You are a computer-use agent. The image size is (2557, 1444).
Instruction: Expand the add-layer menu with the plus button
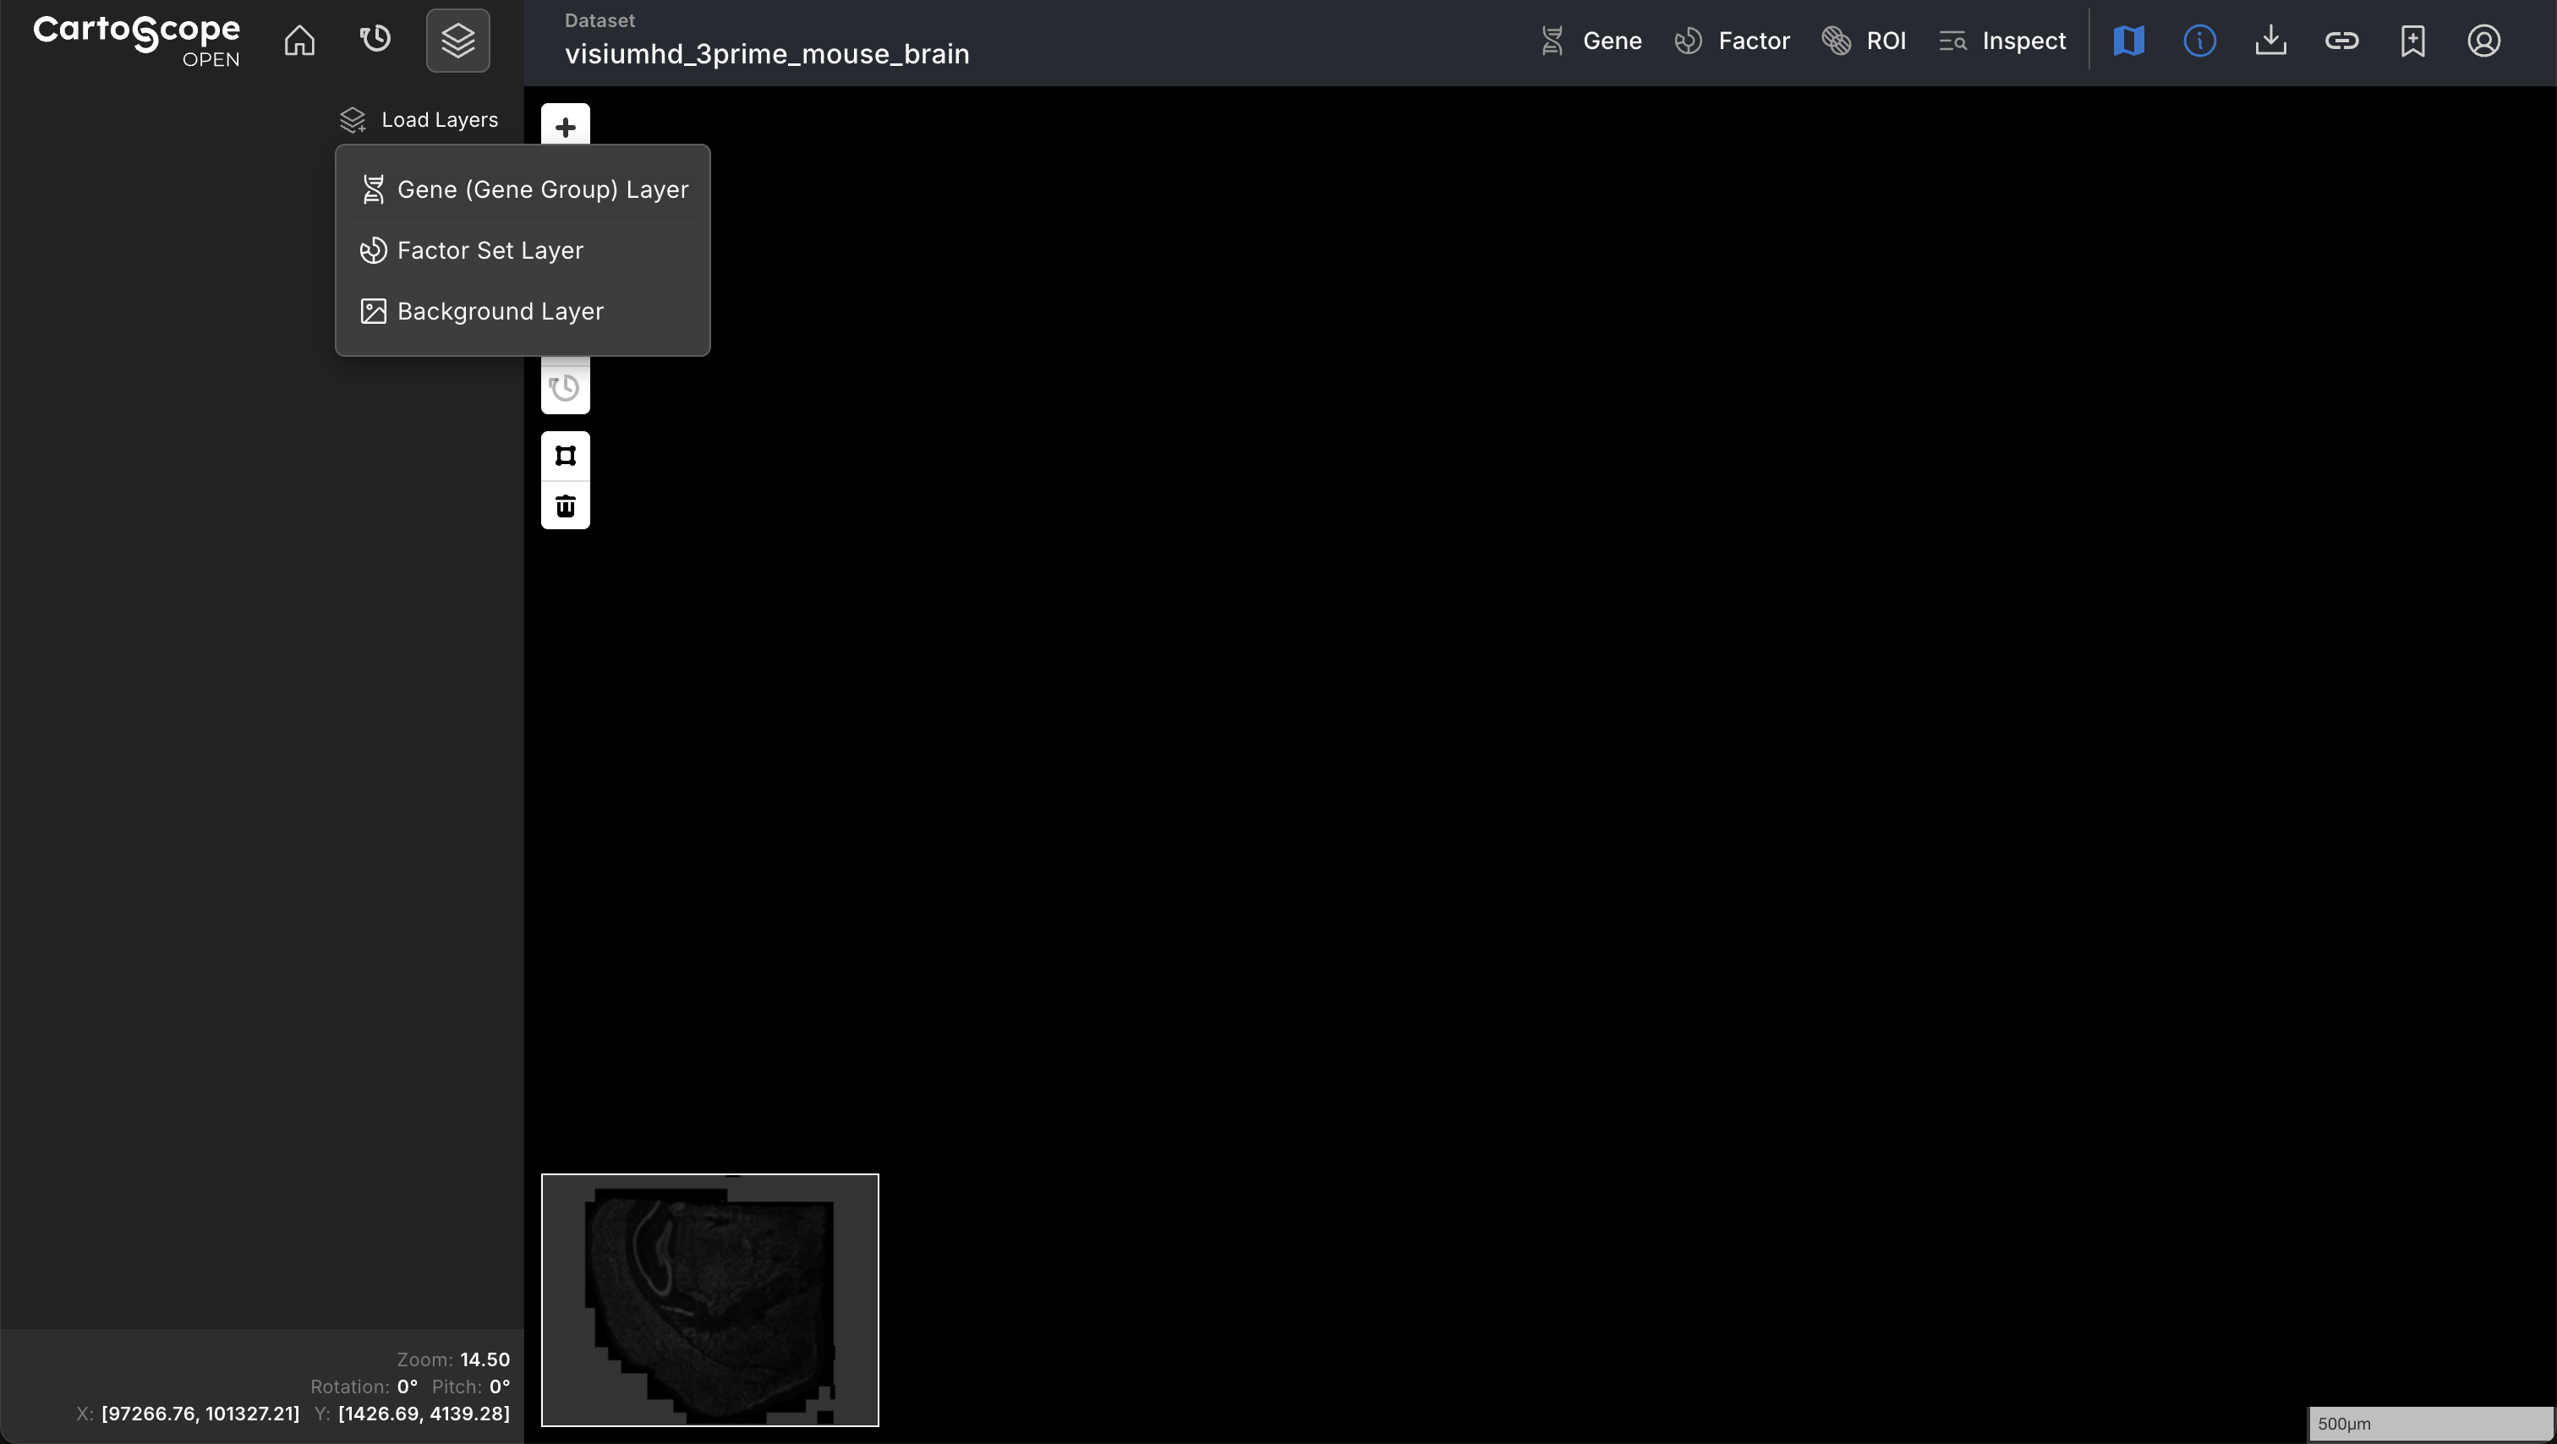pos(565,127)
